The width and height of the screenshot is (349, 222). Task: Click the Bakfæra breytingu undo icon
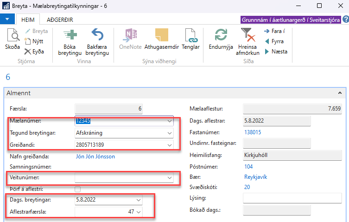pos(97,35)
